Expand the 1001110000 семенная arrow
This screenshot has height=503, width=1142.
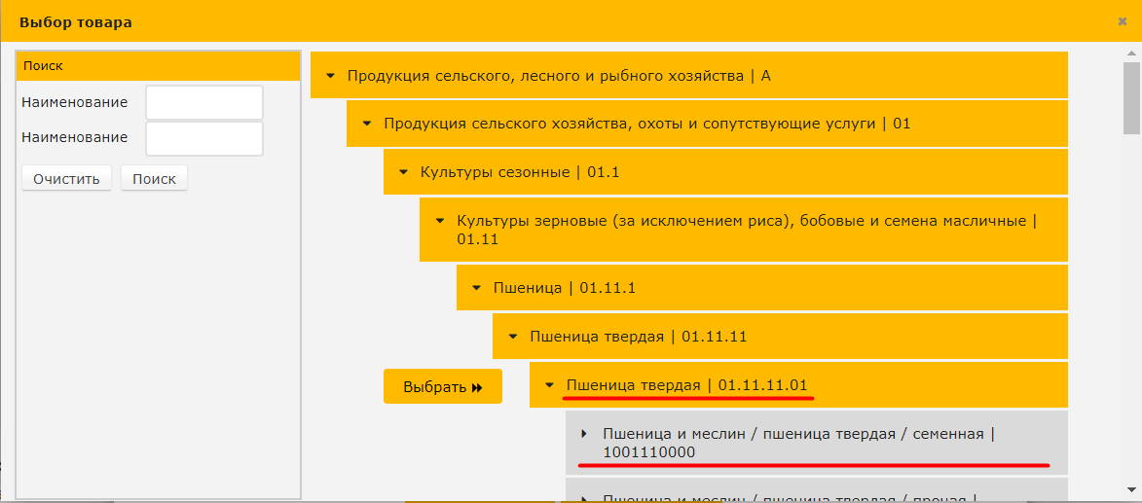(x=585, y=434)
